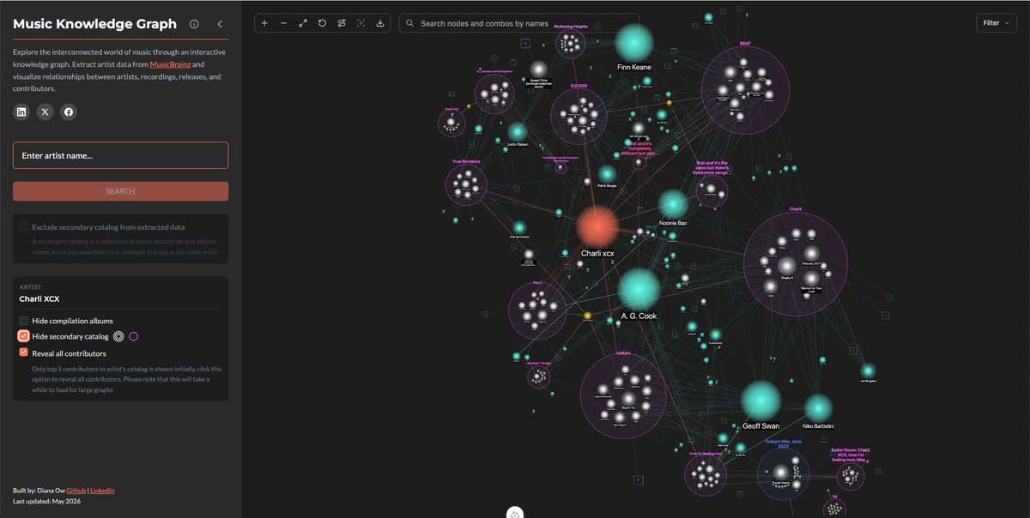The image size is (1030, 518).
Task: Click the fit-to-view expand arrows icon
Action: pos(303,23)
